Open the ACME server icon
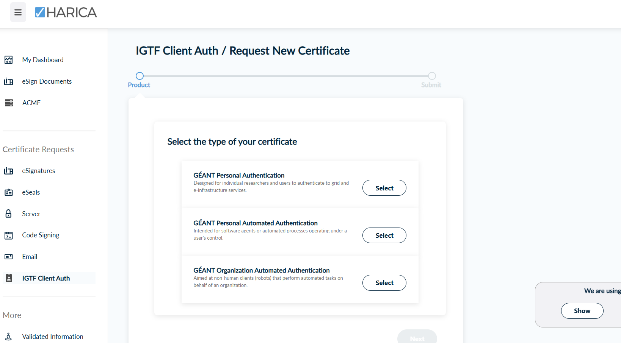This screenshot has width=621, height=343. tap(9, 103)
